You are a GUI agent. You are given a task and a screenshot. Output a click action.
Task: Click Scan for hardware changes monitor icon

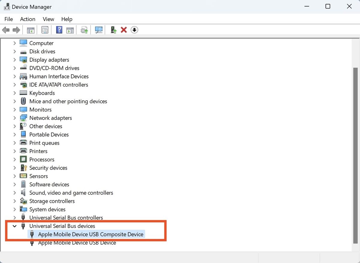click(99, 30)
